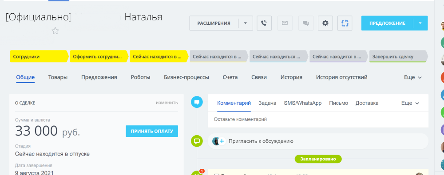The image size is (444, 175).
Task: Select the grey stage with yellow underline
Action: [218, 57]
